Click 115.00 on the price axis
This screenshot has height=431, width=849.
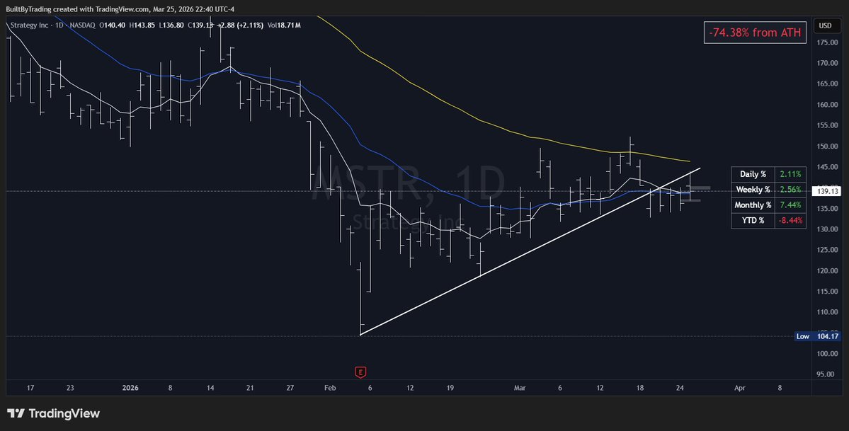click(x=826, y=292)
